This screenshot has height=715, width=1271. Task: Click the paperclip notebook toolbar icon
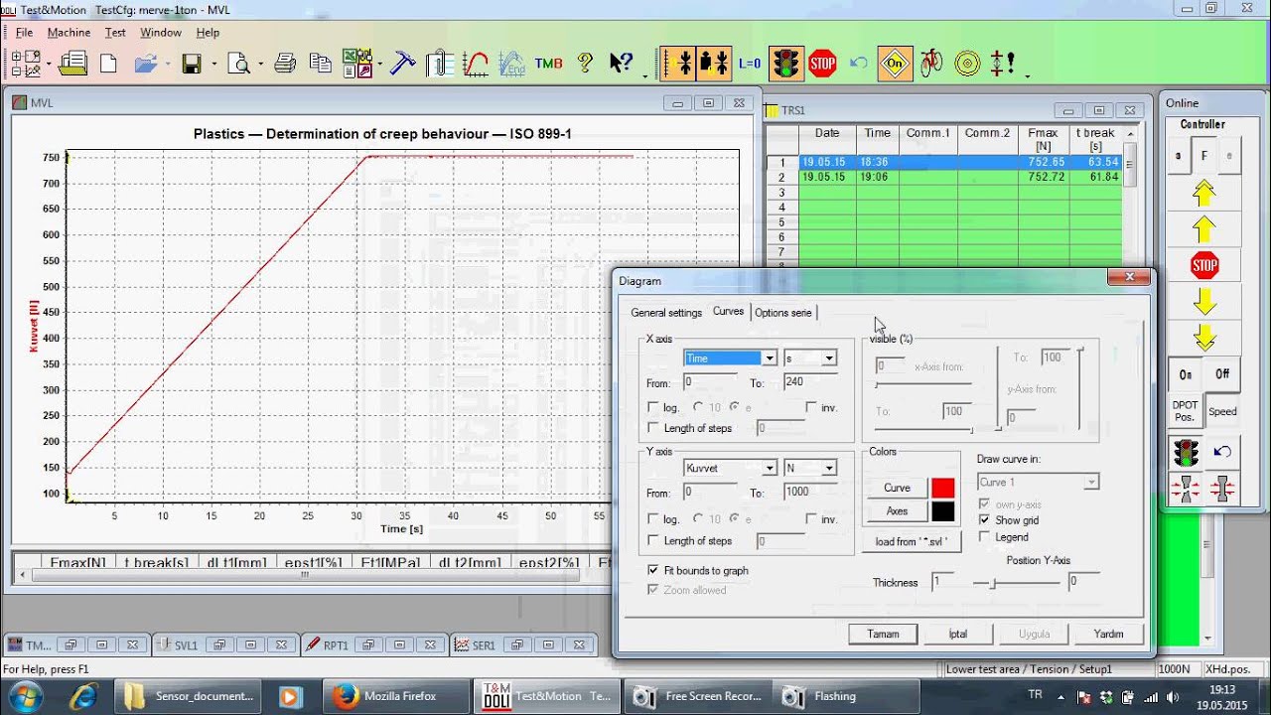coord(439,64)
